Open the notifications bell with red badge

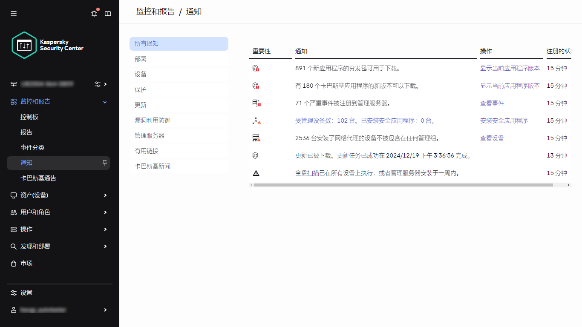94,13
